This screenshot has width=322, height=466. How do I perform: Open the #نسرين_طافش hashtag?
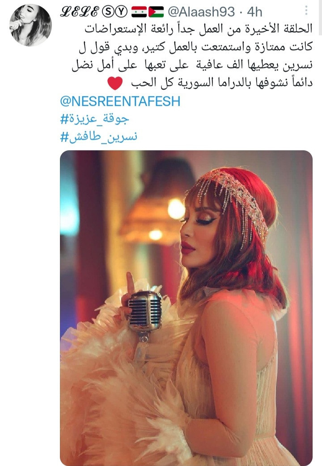(x=99, y=137)
